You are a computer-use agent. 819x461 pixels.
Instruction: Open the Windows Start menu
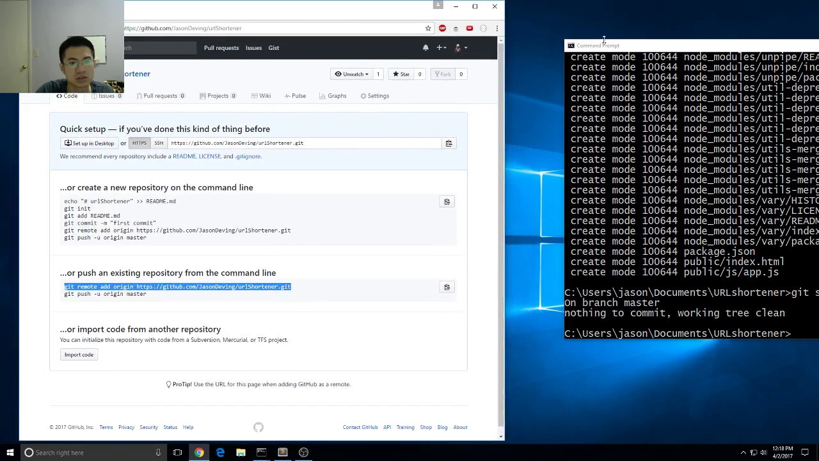click(10, 452)
